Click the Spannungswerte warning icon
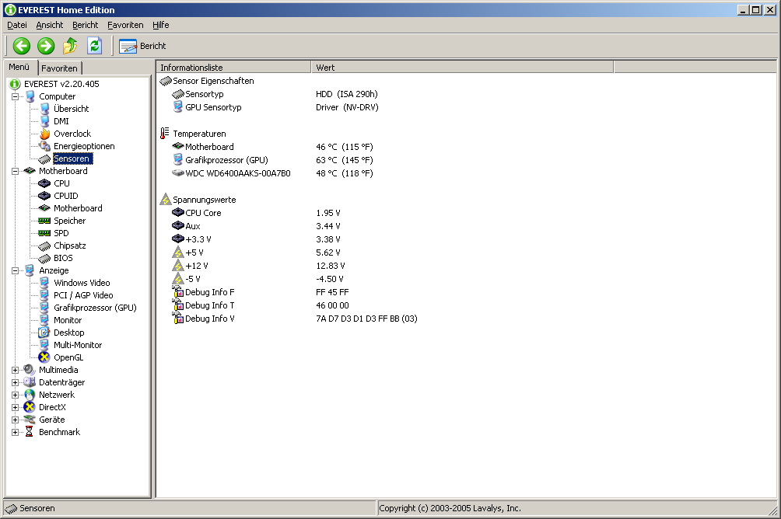The image size is (781, 519). pyautogui.click(x=166, y=200)
